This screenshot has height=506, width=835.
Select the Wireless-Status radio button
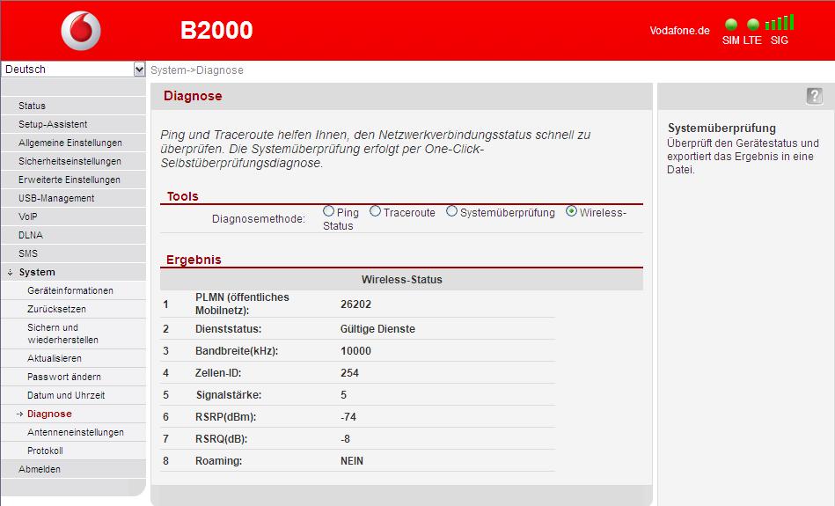[x=571, y=211]
